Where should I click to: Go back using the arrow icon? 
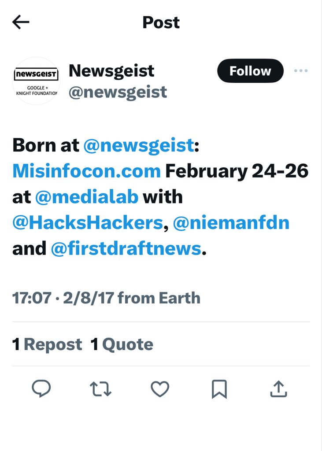tap(21, 22)
